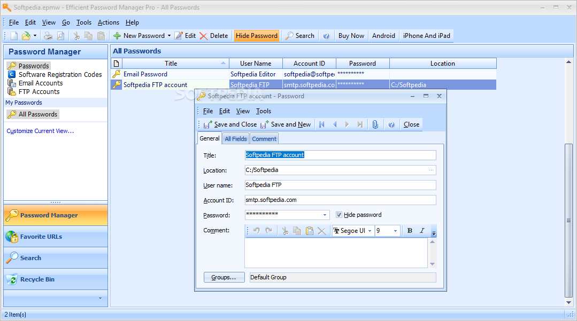
Task: Click the Print Preview icon in main toolbar
Action: pyautogui.click(x=61, y=36)
